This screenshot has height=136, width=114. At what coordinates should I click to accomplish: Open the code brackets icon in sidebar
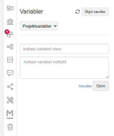pyautogui.click(x=10, y=60)
